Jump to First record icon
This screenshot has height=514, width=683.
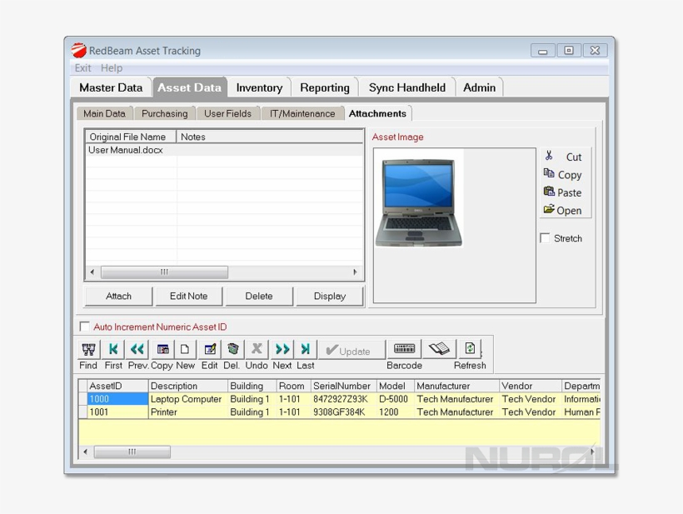(x=113, y=350)
